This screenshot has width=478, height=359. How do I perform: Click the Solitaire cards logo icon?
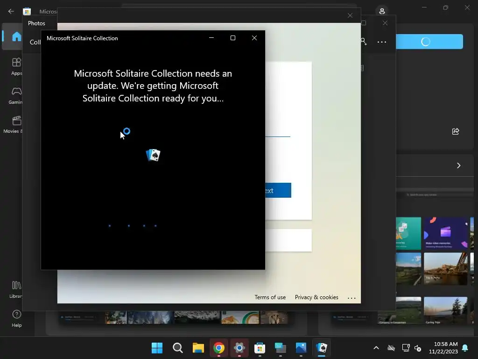153,155
